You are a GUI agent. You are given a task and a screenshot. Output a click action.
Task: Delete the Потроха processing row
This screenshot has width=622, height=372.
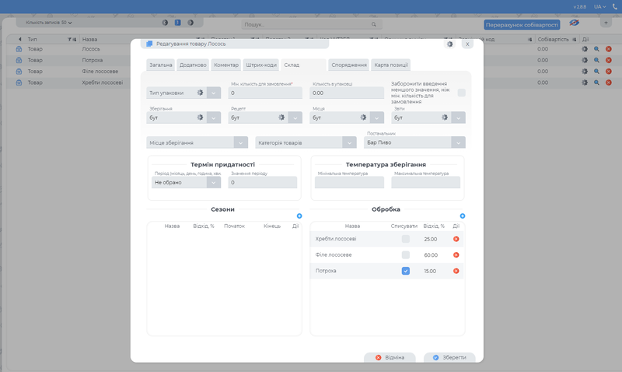(x=456, y=271)
